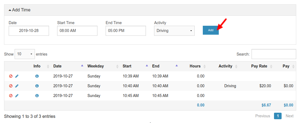
Task: Edit the Driving time entry with pencil
Action: tap(17, 86)
